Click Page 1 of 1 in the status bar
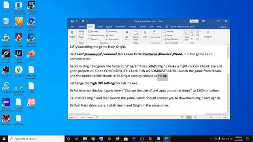This screenshot has height=142, width=253. (73, 118)
